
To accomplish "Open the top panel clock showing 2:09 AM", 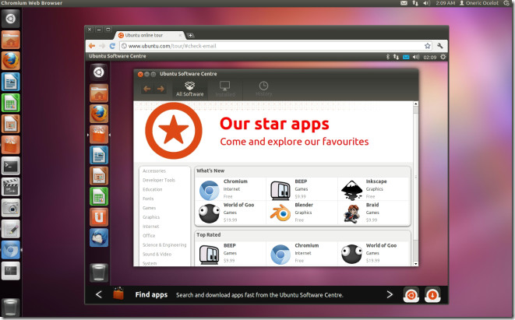I will (x=446, y=3).
